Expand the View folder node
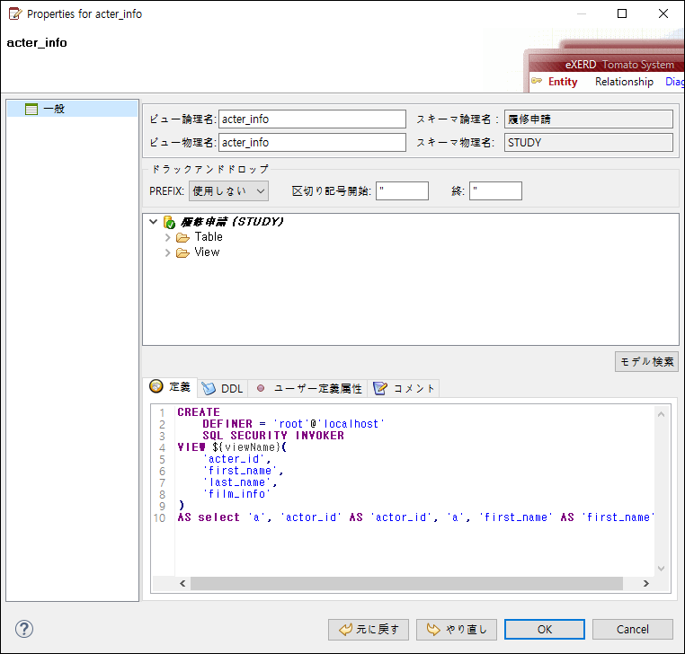Image resolution: width=685 pixels, height=654 pixels. [168, 252]
